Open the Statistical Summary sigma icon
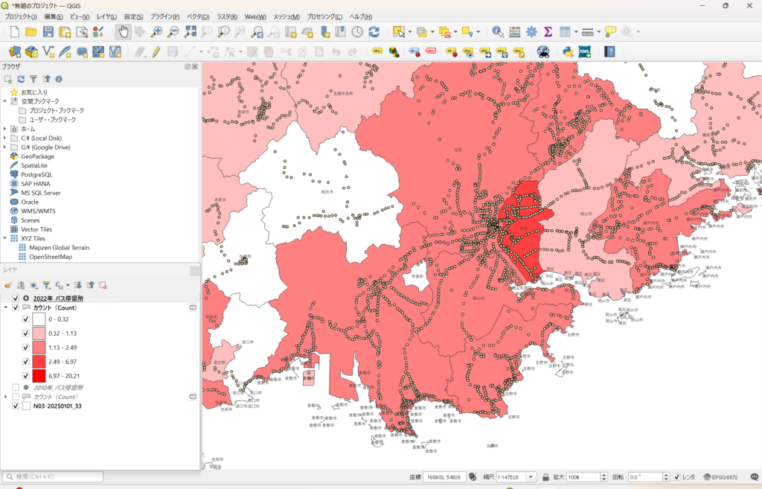Viewport: 762px width, 489px height. click(x=548, y=32)
